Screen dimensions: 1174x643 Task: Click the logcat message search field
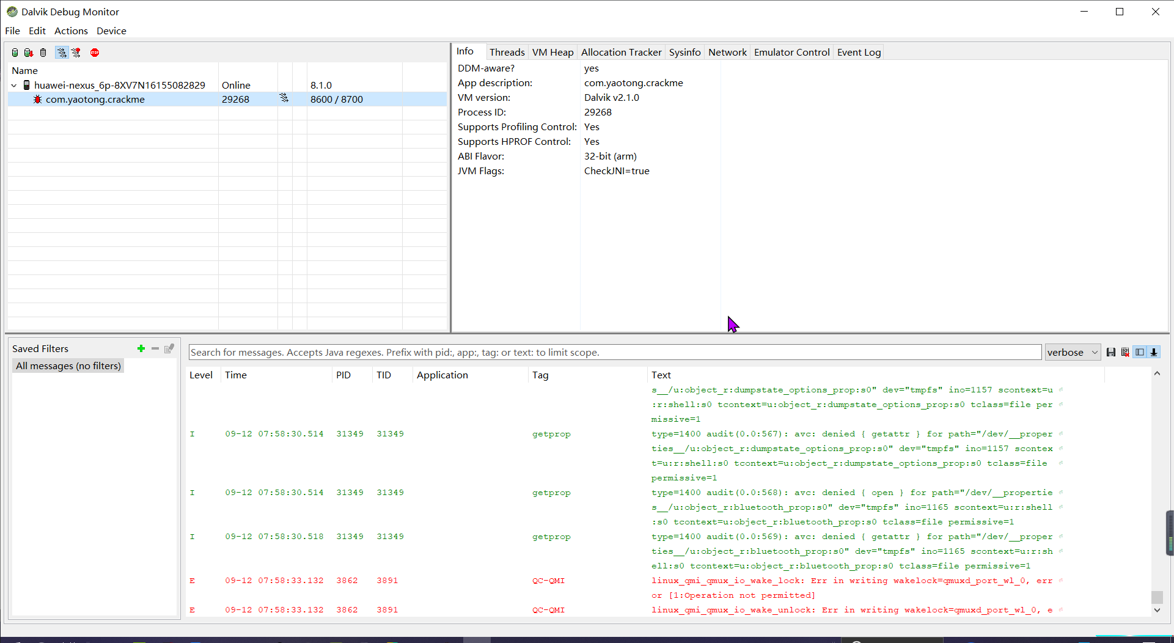click(615, 352)
